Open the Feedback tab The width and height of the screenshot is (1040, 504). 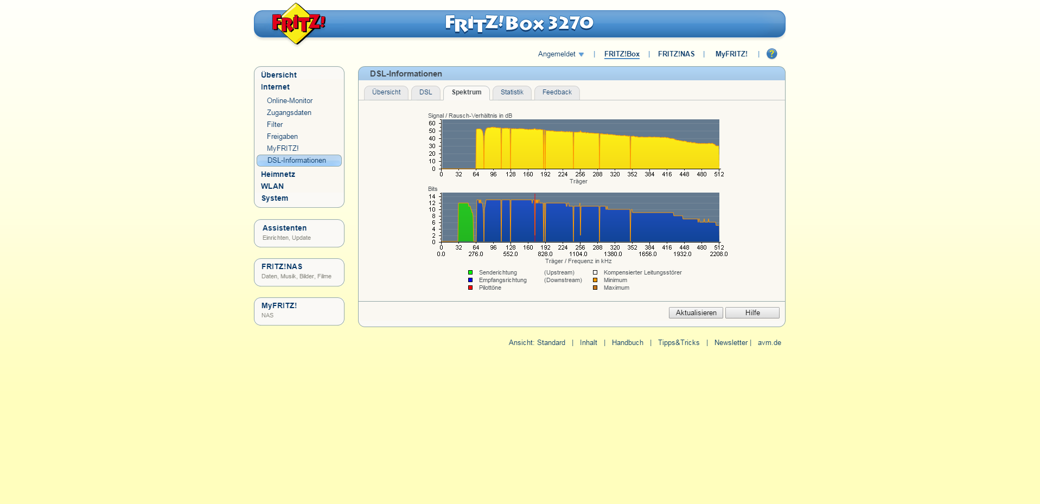pyautogui.click(x=557, y=93)
